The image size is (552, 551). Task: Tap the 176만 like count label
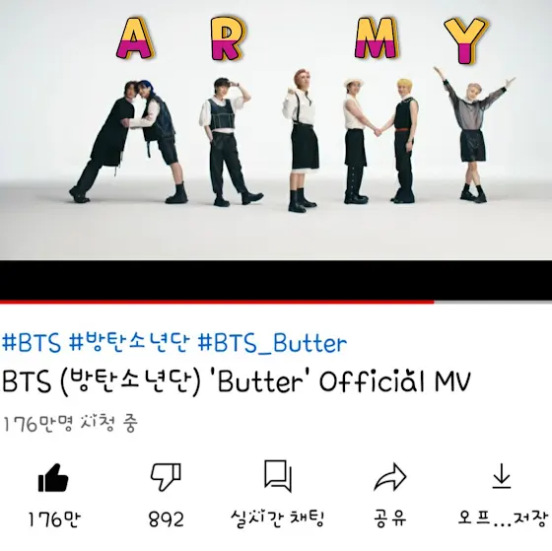tap(54, 519)
